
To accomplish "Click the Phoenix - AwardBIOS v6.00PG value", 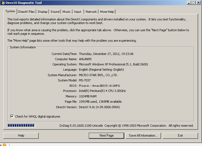I will point(99,86).
